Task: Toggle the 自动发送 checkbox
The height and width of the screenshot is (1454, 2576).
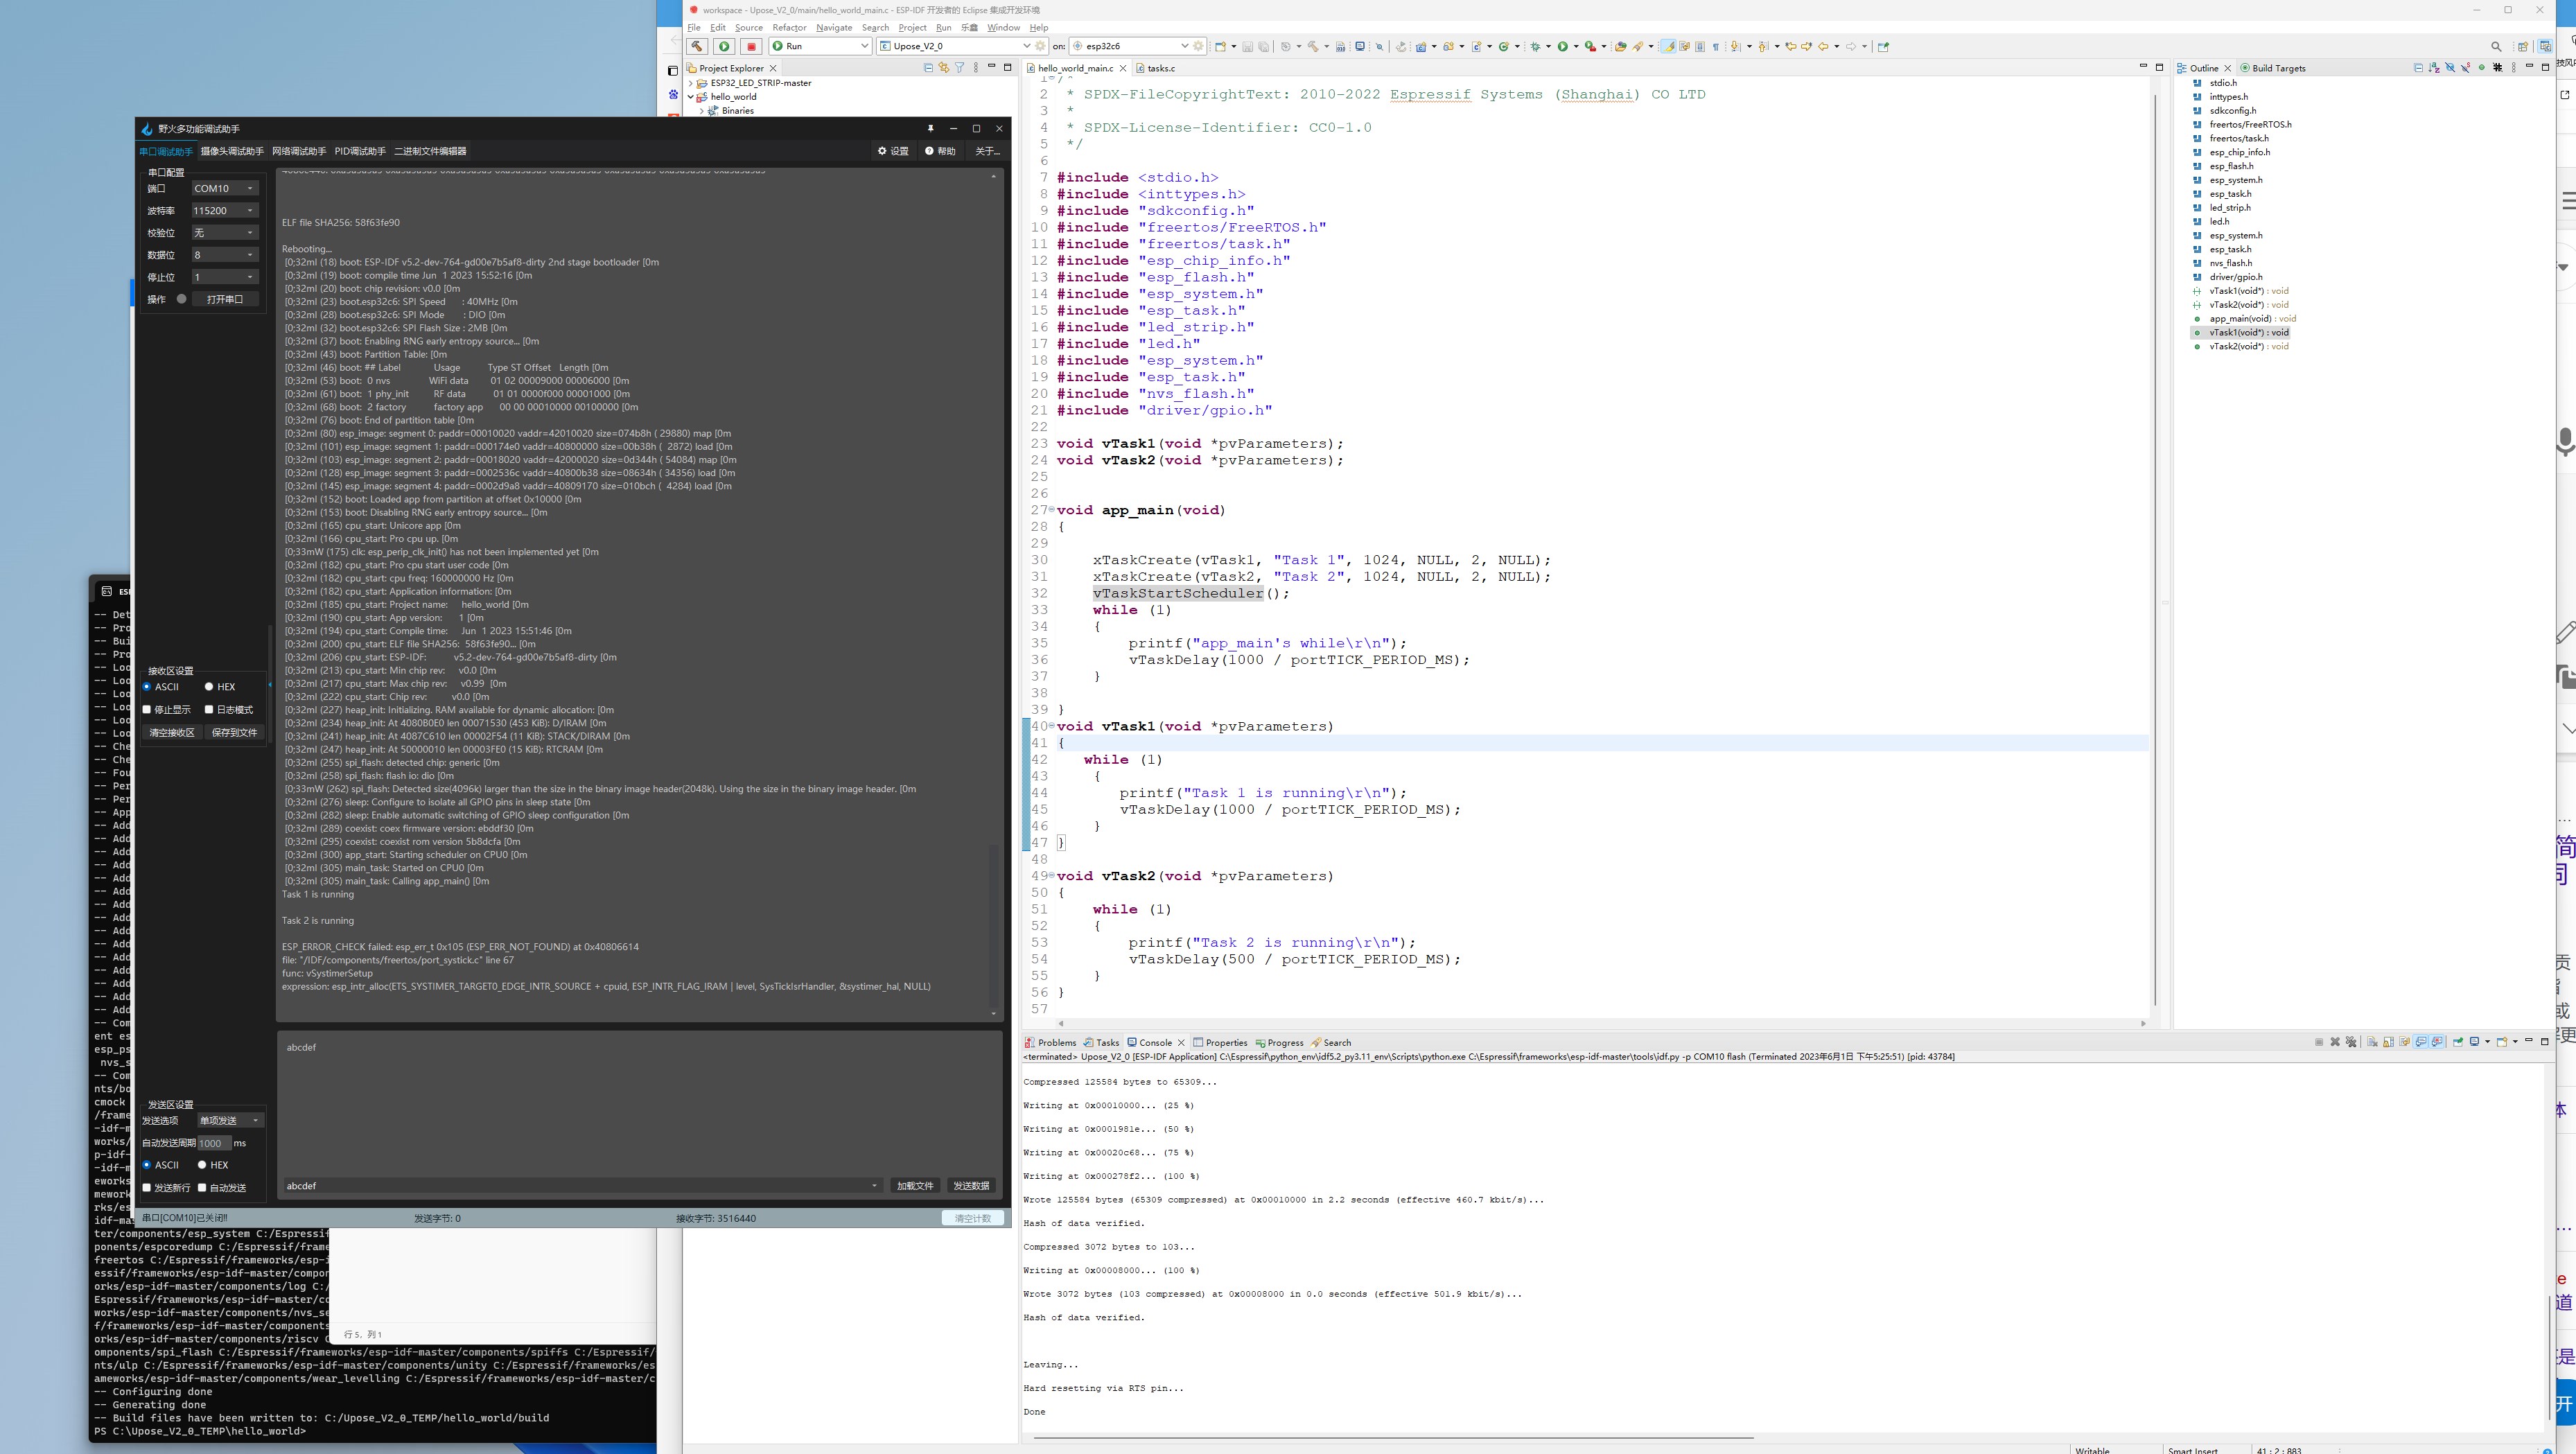Action: (x=202, y=1188)
